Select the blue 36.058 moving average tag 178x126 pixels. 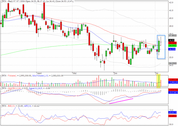click(x=172, y=49)
